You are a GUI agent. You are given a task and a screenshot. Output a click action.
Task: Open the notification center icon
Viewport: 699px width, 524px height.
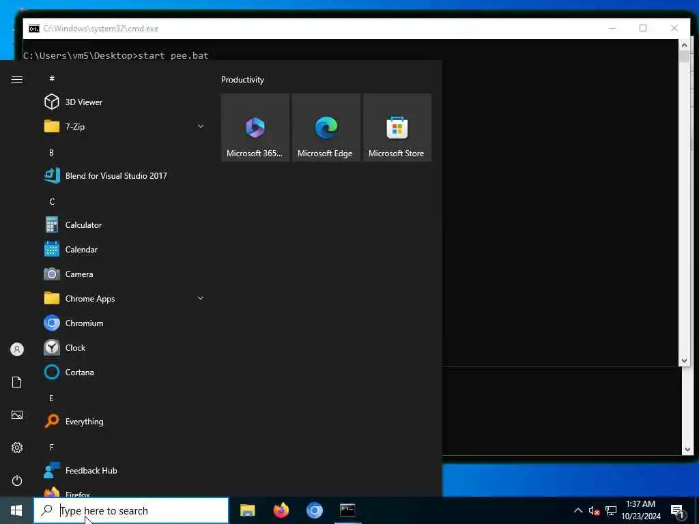(678, 511)
